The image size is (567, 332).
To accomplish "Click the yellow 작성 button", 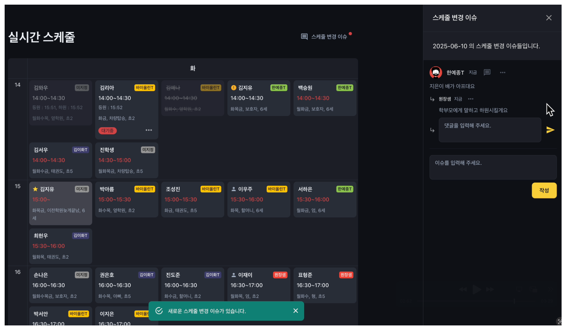I will pos(544,190).
